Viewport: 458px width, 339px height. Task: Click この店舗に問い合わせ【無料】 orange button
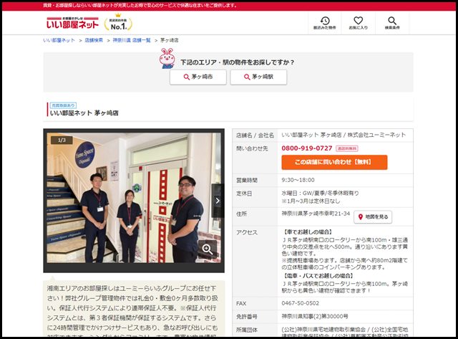coord(333,162)
